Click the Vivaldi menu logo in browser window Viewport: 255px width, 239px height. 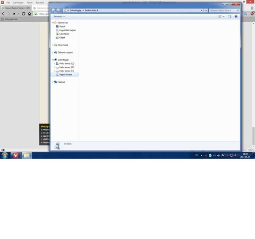tap(3, 3)
